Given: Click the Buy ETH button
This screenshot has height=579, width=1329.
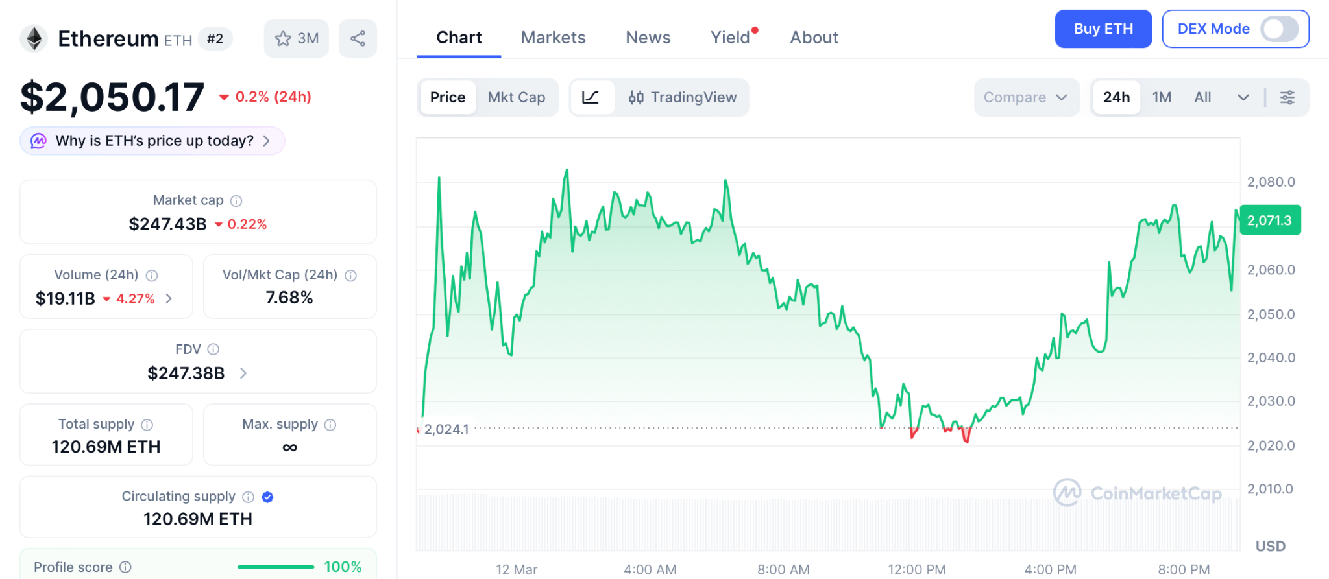Looking at the screenshot, I should [1103, 29].
